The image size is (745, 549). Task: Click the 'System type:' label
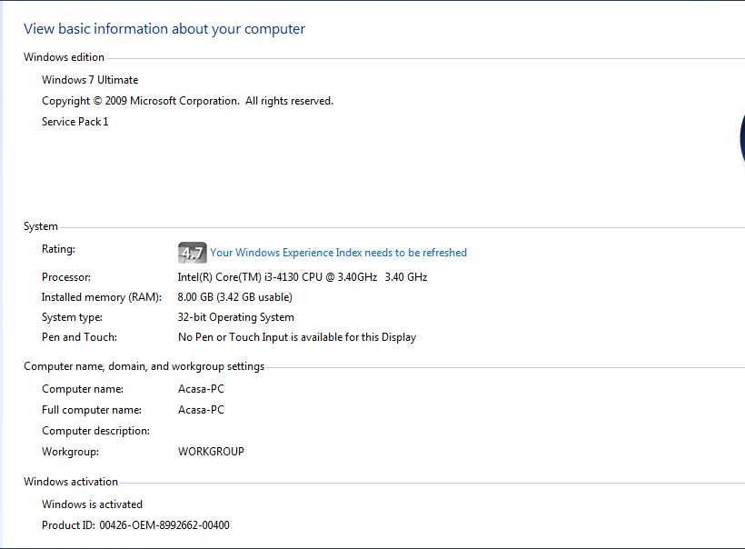(72, 317)
